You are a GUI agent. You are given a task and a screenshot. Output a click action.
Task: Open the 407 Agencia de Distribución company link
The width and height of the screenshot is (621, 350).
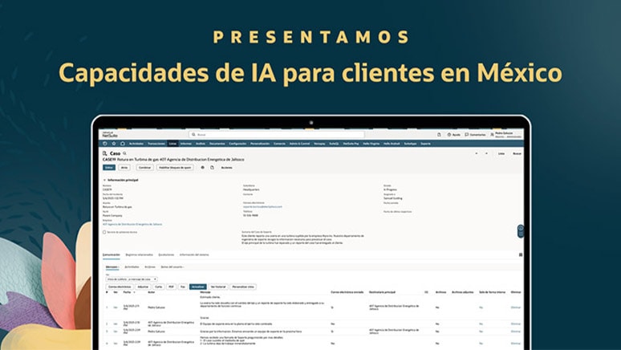pyautogui.click(x=132, y=224)
